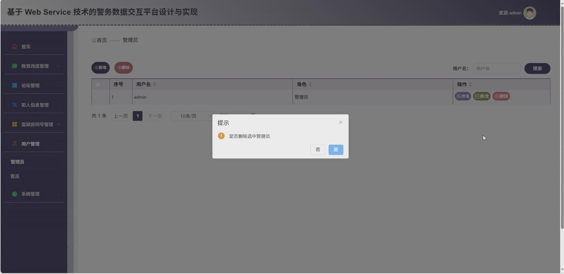The height and width of the screenshot is (274, 564).
Task: Select the 监狱房间号管理 grid icon
Action: pos(14,124)
